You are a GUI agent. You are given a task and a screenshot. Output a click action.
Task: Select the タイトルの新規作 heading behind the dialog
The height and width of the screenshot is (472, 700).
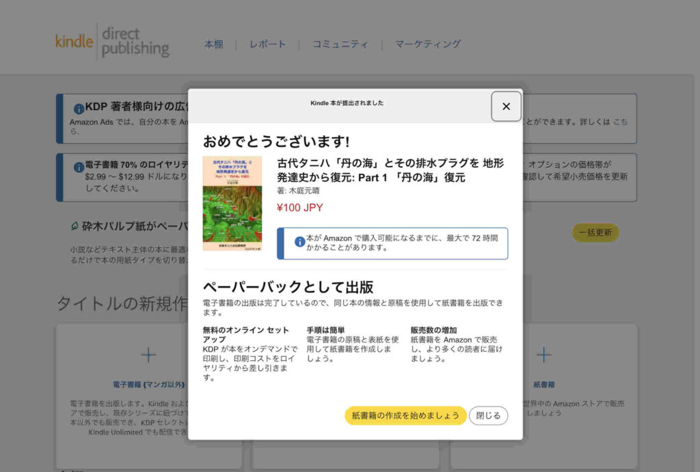pyautogui.click(x=122, y=304)
